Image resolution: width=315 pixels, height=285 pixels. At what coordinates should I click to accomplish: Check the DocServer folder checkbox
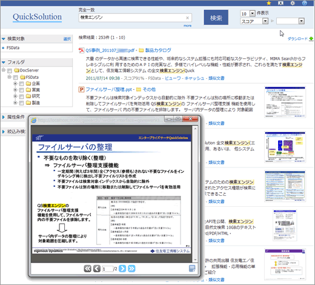[x=10, y=71]
